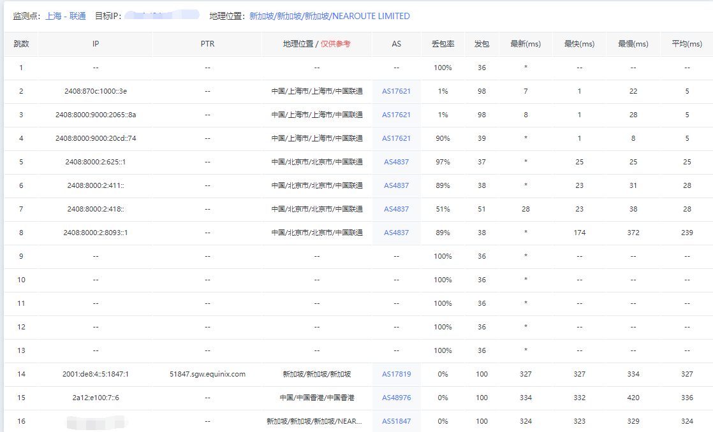The image size is (713, 432).
Task: Select IP 2408:8000:9000:2065::8a cell
Action: 96,115
